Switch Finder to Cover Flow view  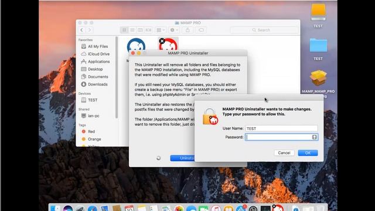(148, 30)
